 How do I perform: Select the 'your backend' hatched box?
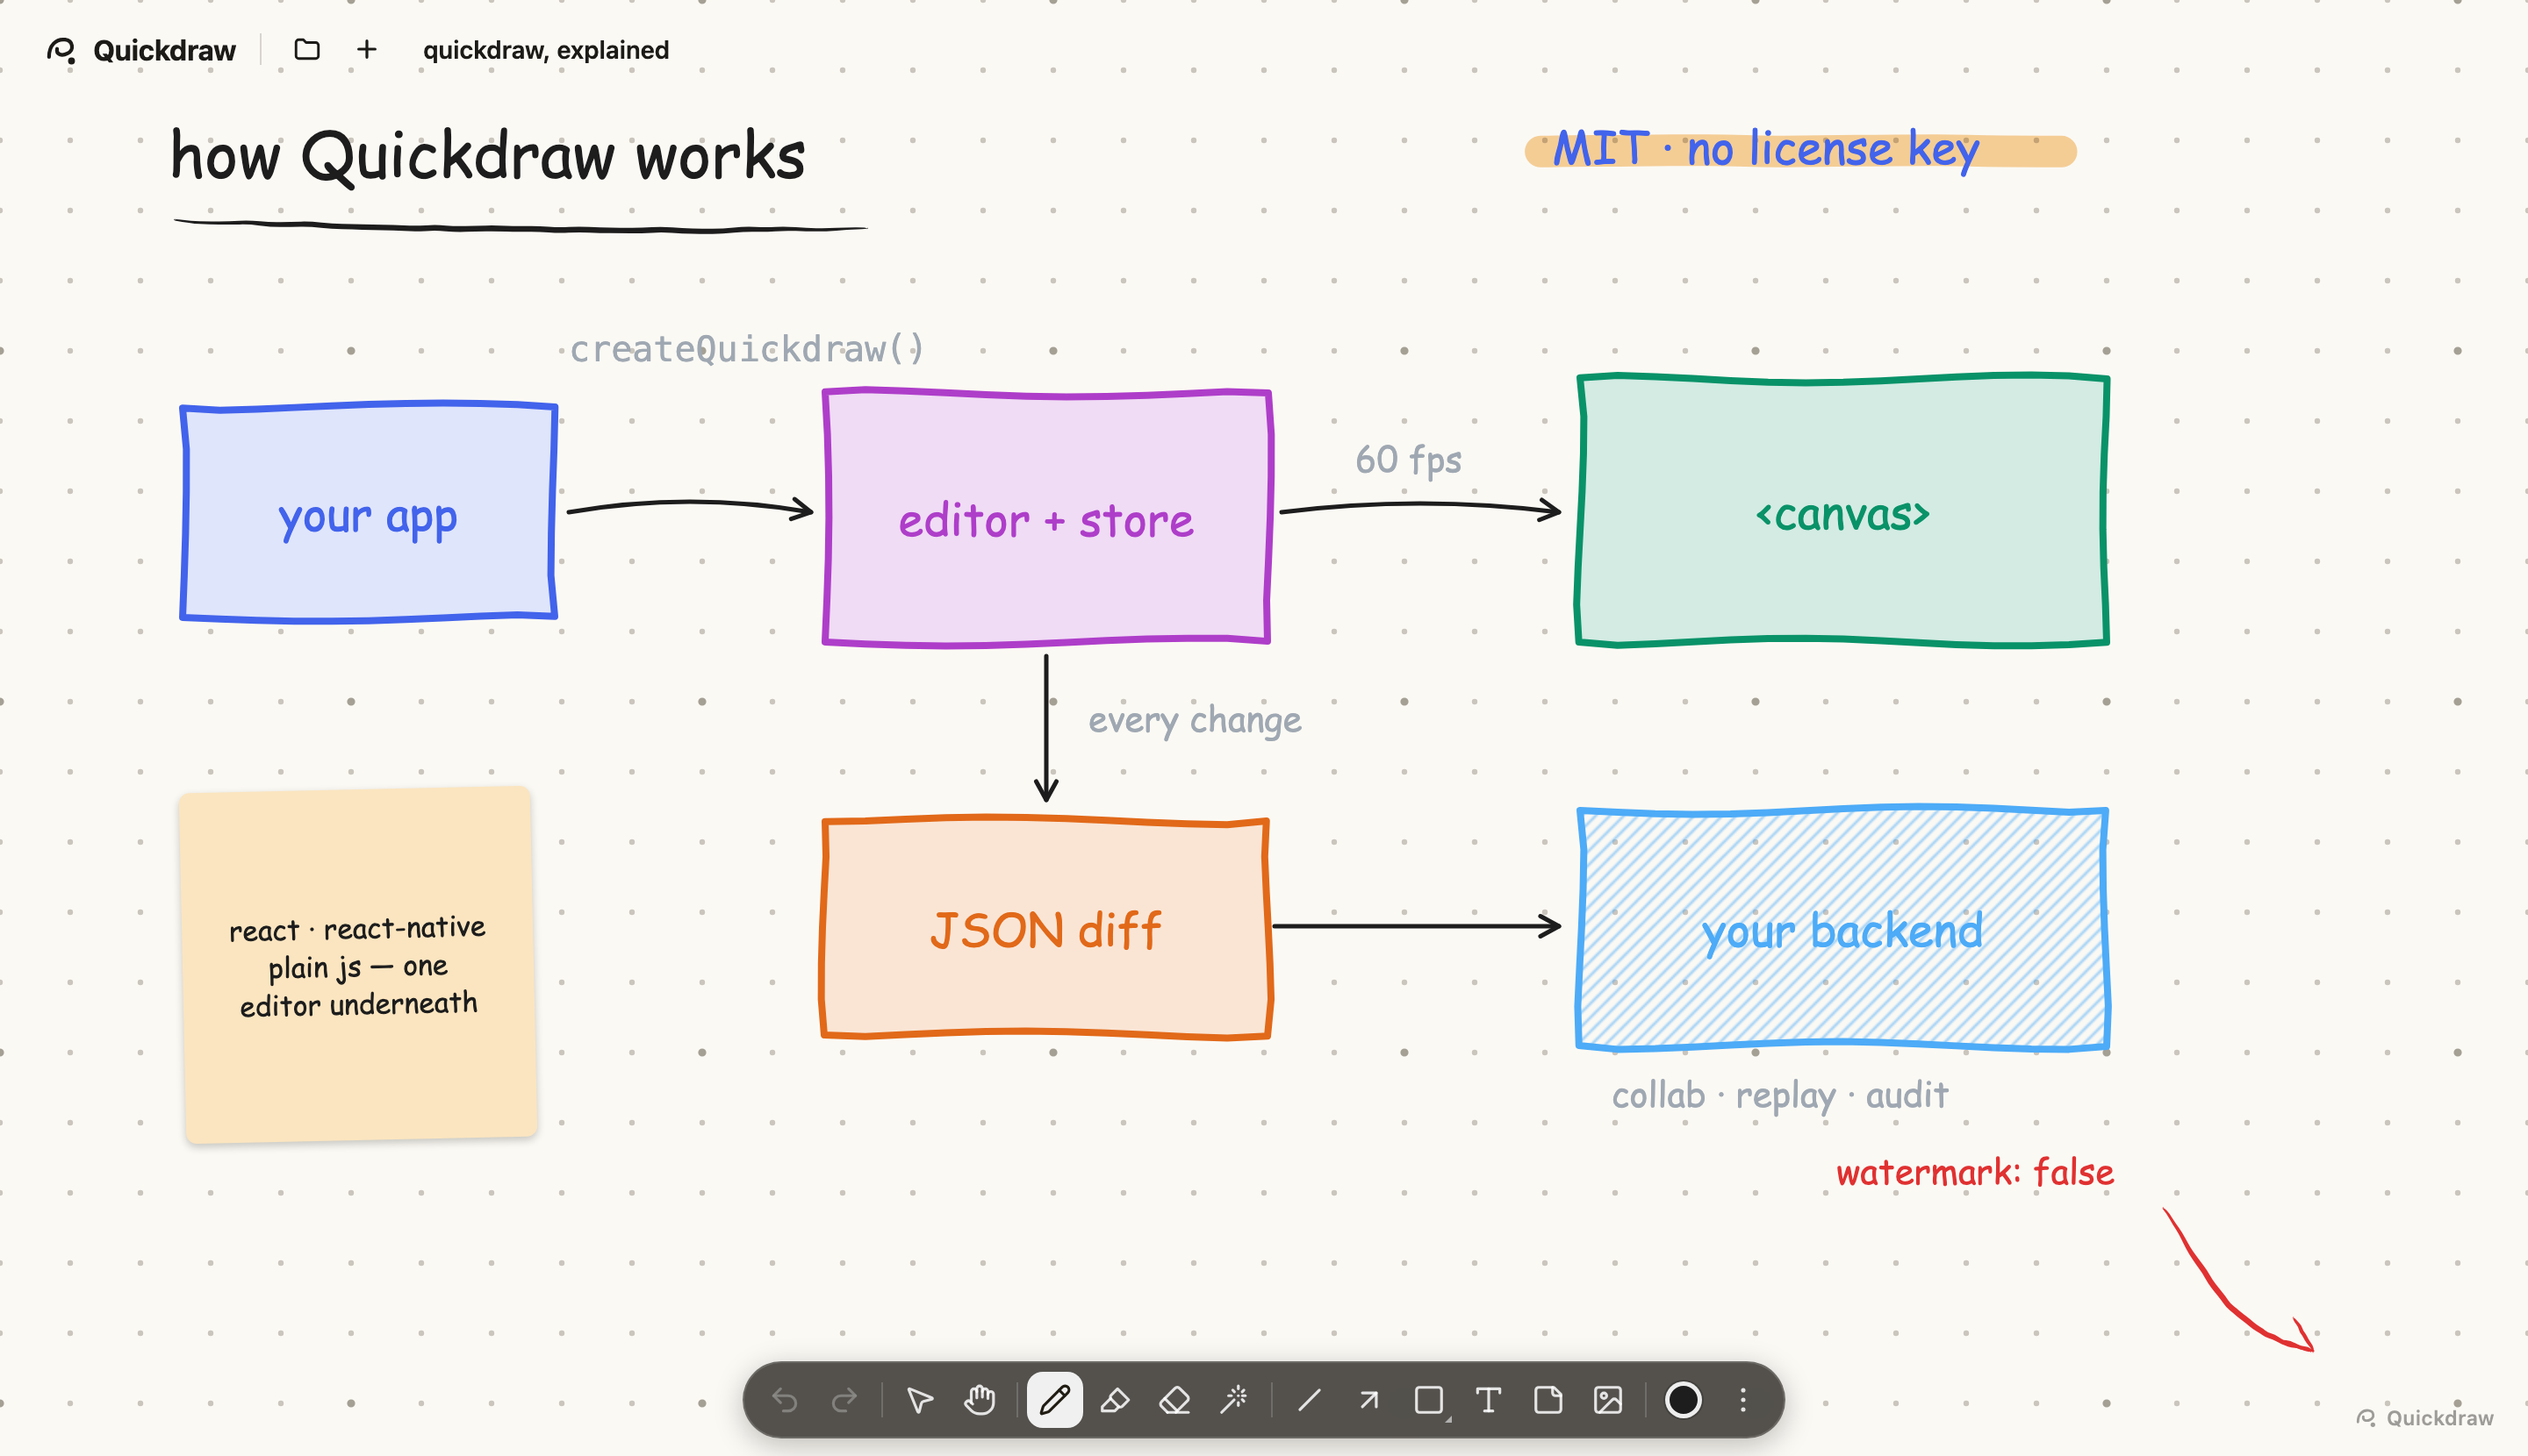[x=1842, y=928]
